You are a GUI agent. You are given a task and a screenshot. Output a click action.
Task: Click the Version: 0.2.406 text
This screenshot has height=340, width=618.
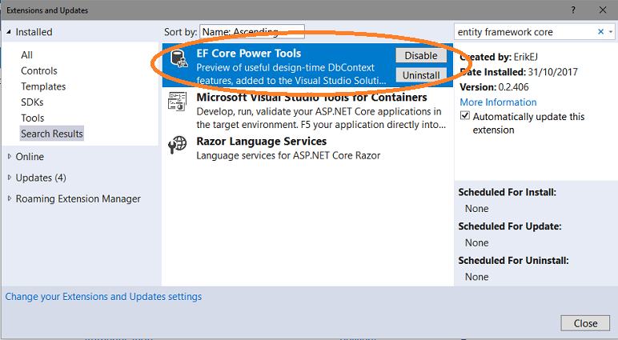[x=494, y=87]
